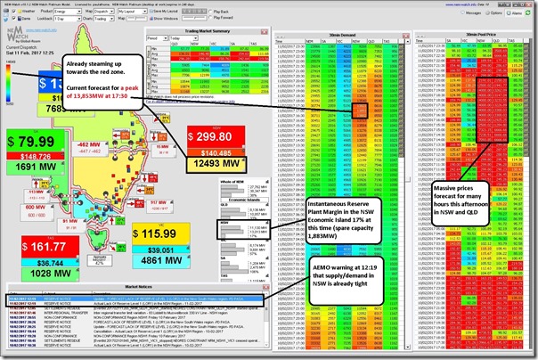Toggle the Weather checkbox

(x=13, y=12)
